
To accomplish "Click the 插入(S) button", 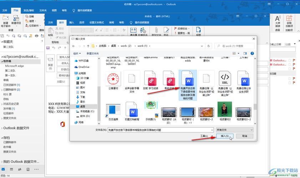I will tap(225, 136).
